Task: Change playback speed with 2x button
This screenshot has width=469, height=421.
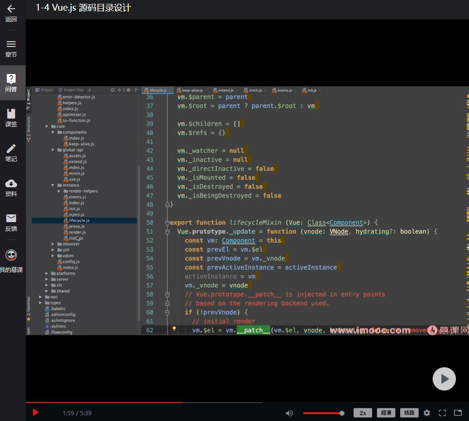Action: point(362,413)
